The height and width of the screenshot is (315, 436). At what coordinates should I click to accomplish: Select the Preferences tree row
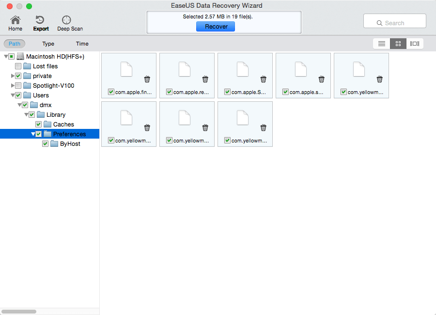(49, 134)
